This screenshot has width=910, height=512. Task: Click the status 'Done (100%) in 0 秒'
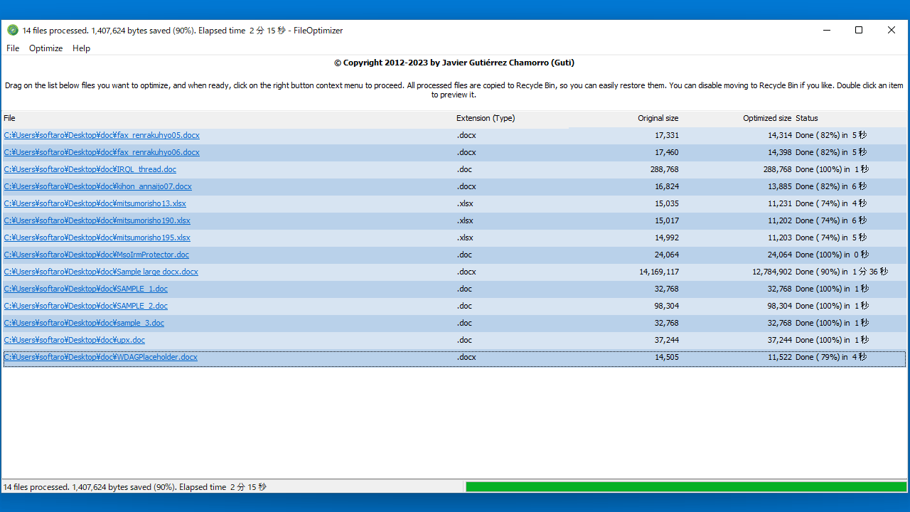click(x=833, y=255)
